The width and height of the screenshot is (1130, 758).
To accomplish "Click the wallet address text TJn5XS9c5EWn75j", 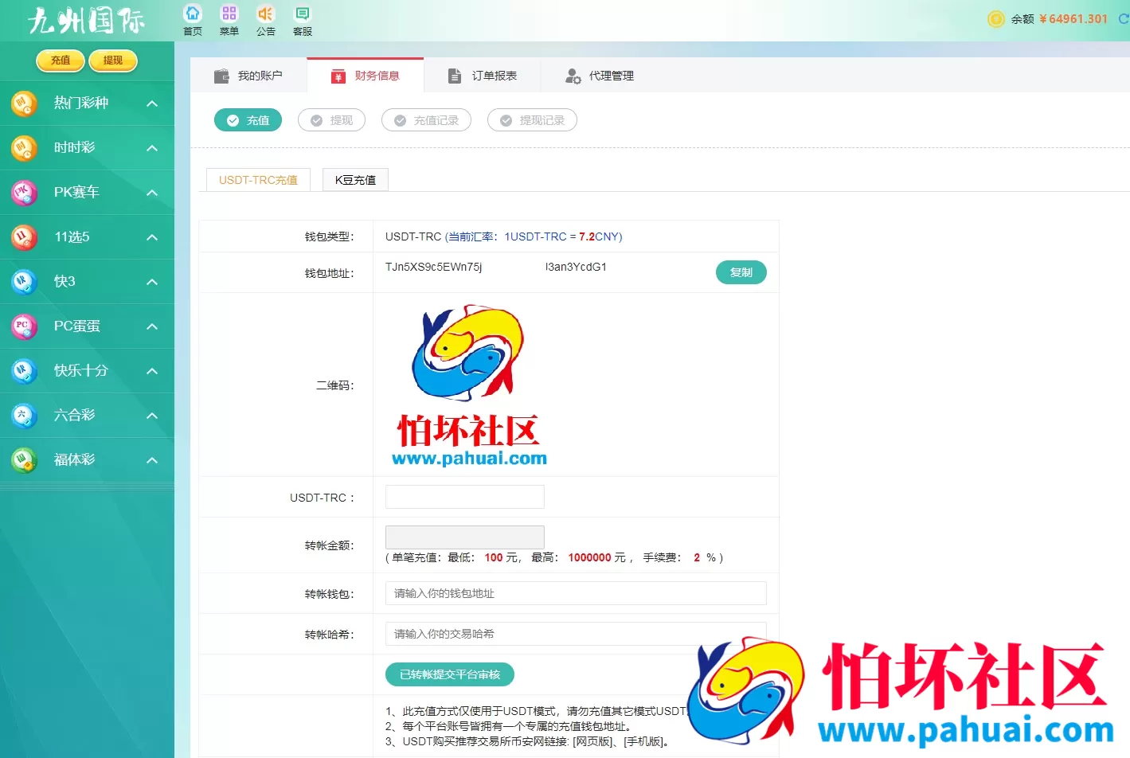I will [433, 267].
